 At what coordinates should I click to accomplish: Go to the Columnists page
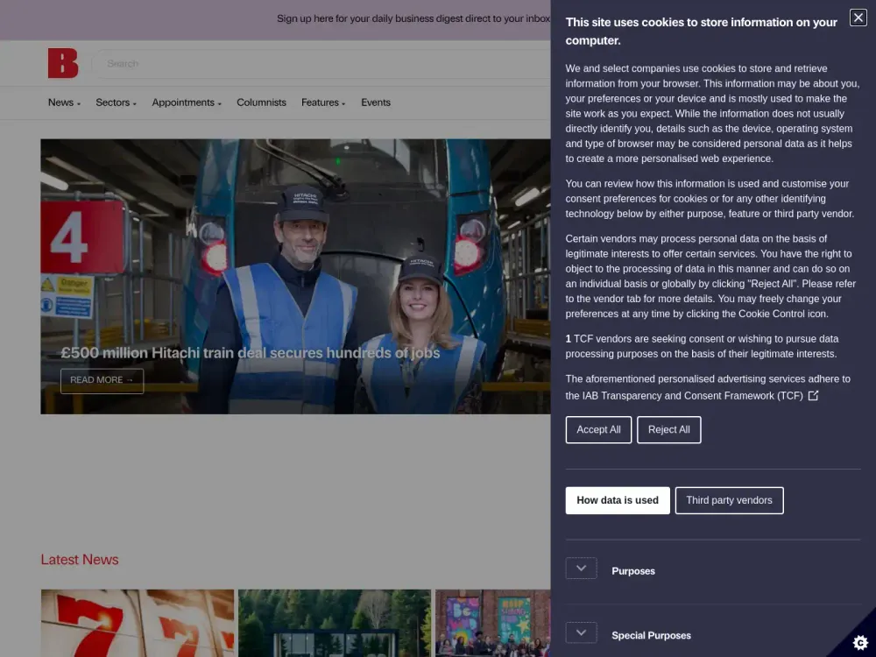pyautogui.click(x=261, y=102)
